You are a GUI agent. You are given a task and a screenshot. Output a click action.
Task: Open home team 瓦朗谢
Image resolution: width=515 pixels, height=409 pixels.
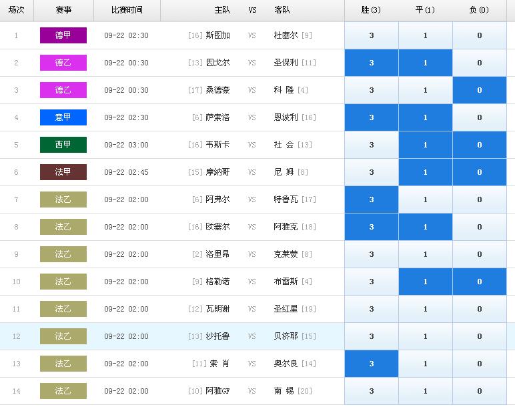click(217, 309)
